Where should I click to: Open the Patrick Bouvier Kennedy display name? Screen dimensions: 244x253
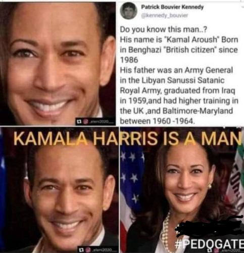172,7
